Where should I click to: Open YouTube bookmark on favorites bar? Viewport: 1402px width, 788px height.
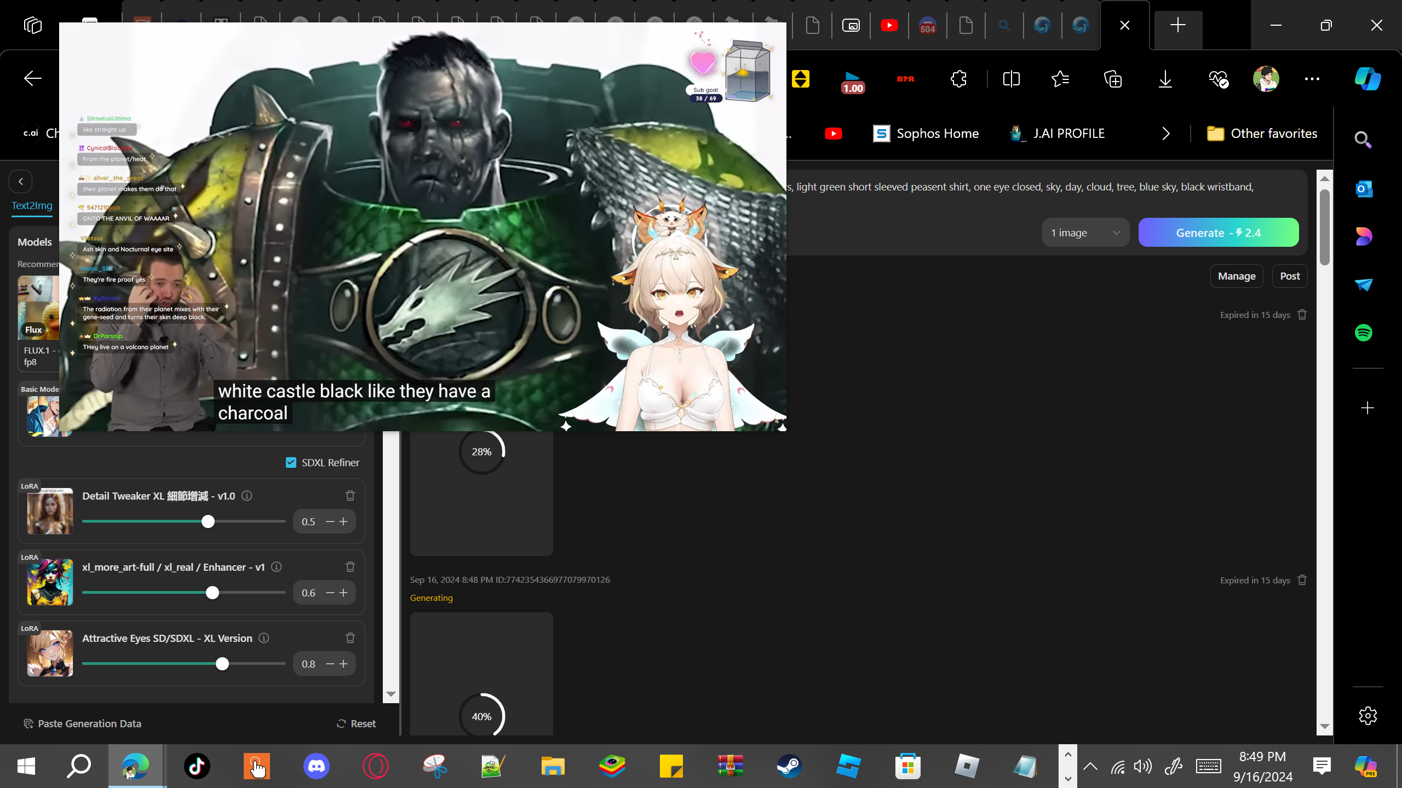(834, 134)
